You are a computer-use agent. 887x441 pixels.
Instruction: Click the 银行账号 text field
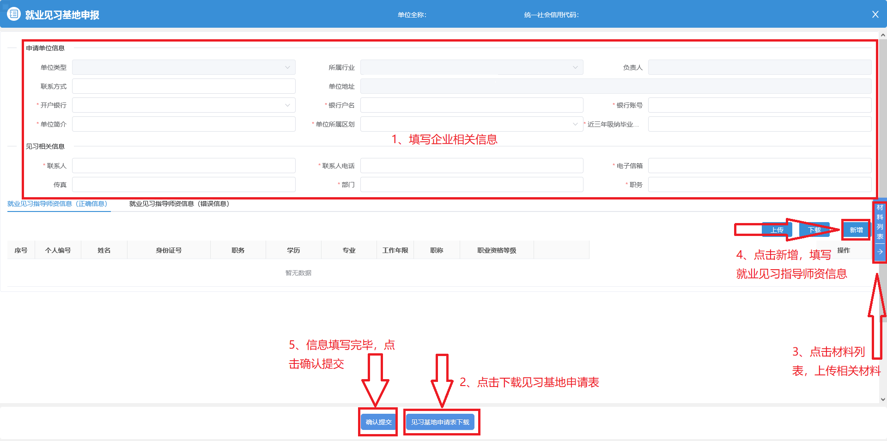759,105
